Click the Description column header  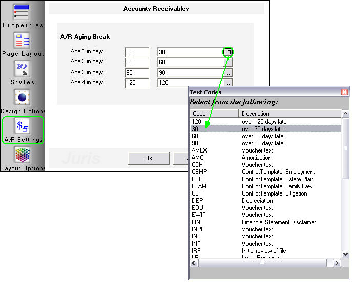click(289, 113)
